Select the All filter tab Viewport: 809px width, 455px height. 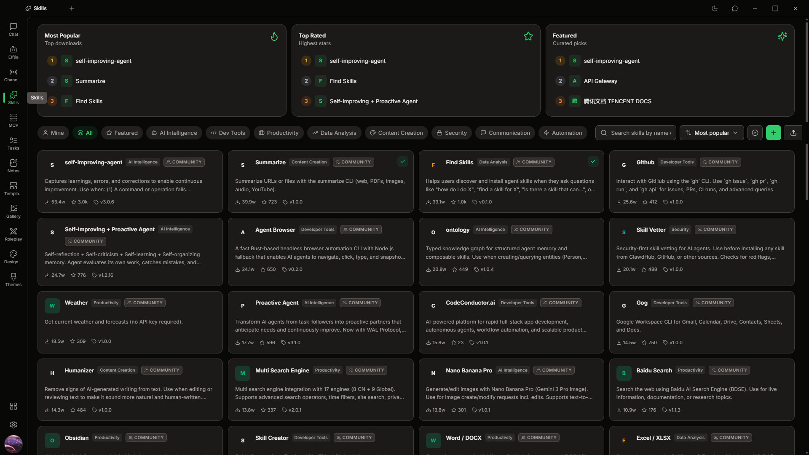tap(85, 133)
